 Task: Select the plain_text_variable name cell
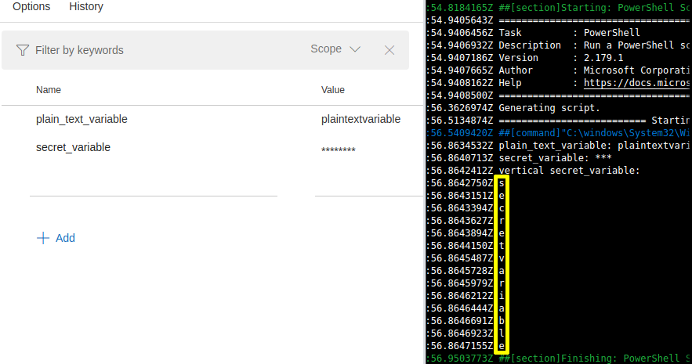point(82,120)
